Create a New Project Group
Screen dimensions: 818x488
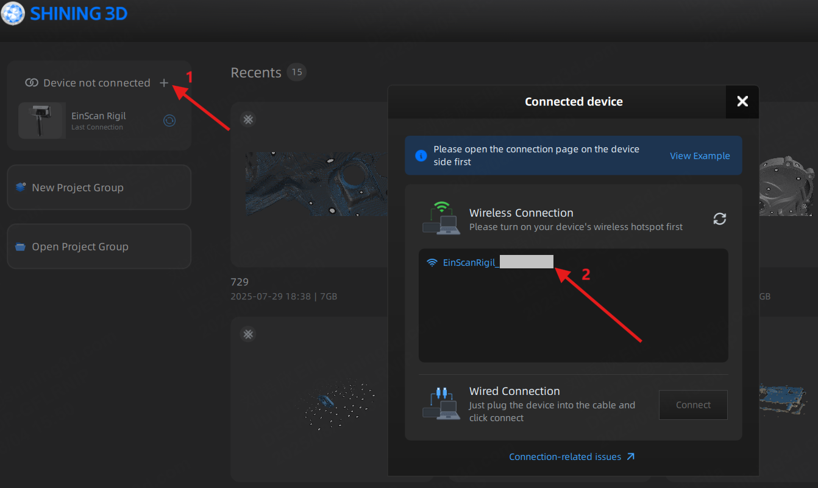(x=99, y=187)
